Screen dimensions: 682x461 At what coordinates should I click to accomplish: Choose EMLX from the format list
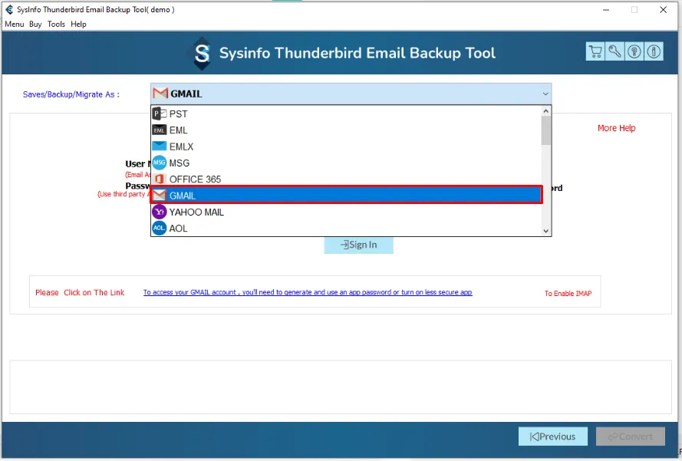346,147
